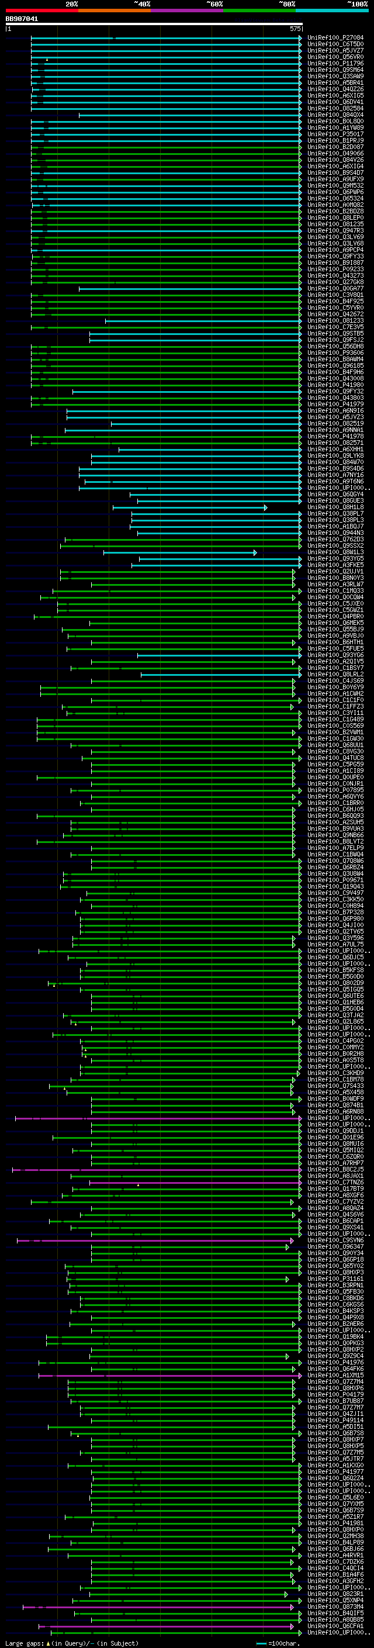Screen dimensions: 374x1648
Task: Choose hit UniRef100_Q6P980
Action: point(335,918)
